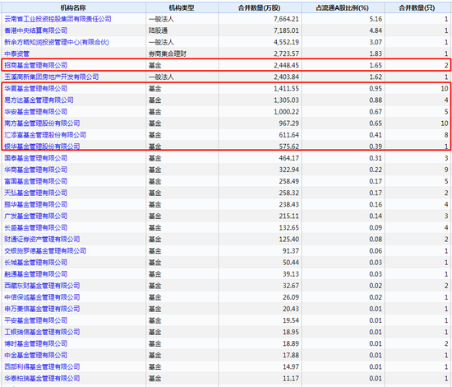Open 云南省工业投资控股集团有限责任公司 link

click(58, 19)
